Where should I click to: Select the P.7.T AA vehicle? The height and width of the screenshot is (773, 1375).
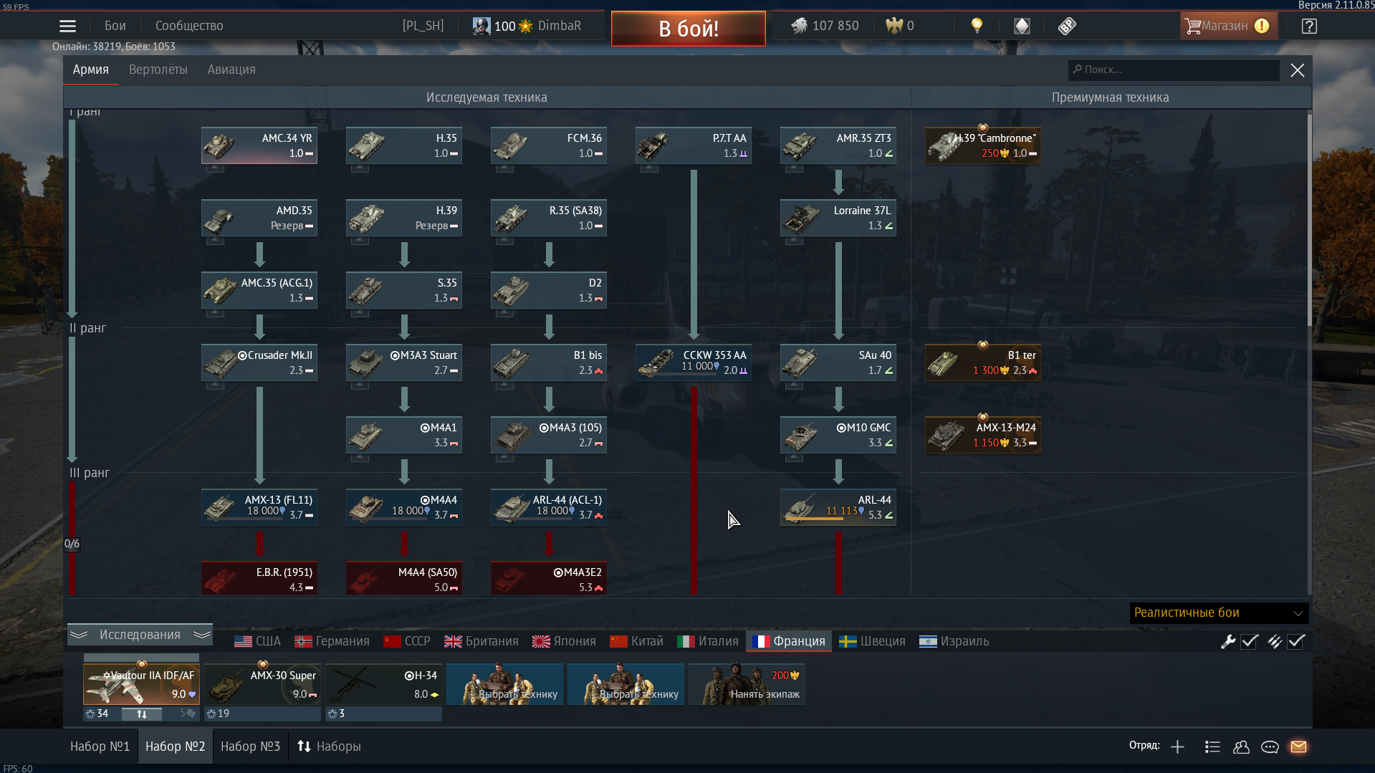tap(694, 145)
